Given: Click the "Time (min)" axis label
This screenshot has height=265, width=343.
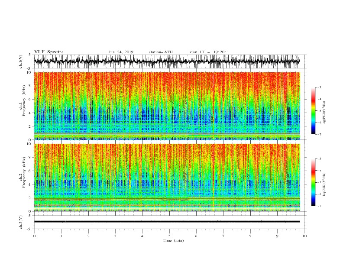Looking at the screenshot, I should [x=173, y=240].
